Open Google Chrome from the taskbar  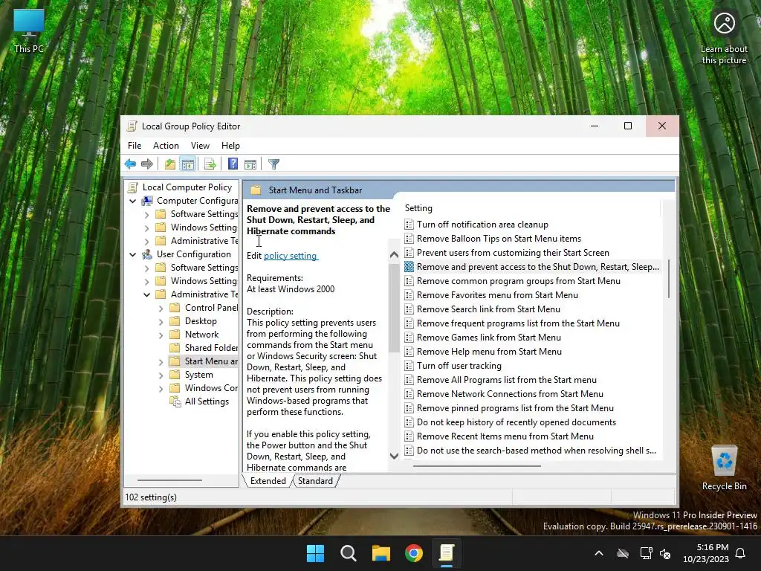pyautogui.click(x=414, y=553)
